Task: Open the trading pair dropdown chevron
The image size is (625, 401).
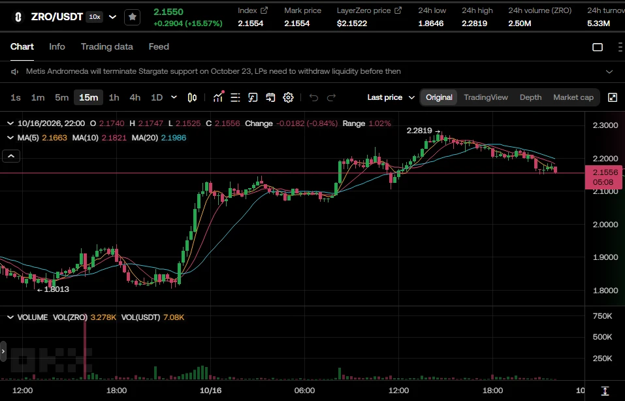Action: [113, 17]
